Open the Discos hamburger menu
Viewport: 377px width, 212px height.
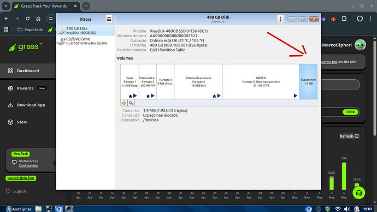[x=109, y=19]
